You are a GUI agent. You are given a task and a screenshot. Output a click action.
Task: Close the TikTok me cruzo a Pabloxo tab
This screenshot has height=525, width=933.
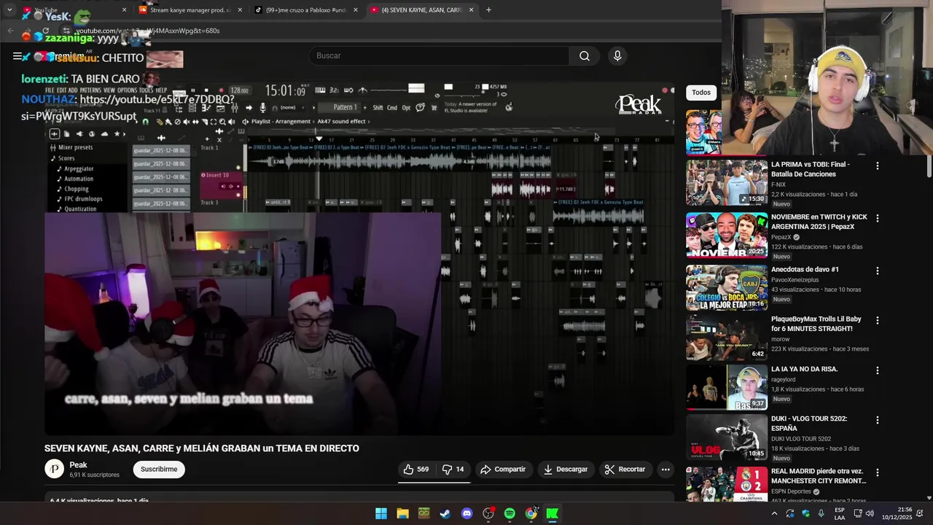pos(356,10)
